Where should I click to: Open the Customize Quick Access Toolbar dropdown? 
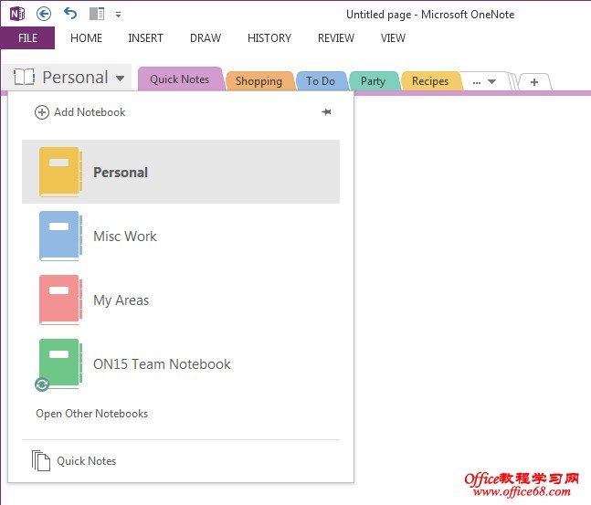pos(119,15)
